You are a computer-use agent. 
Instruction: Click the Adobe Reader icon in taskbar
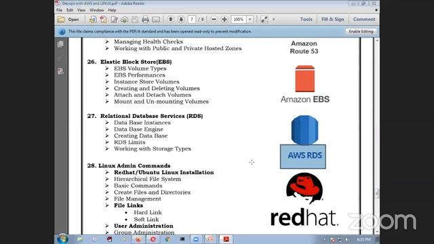coord(226,239)
